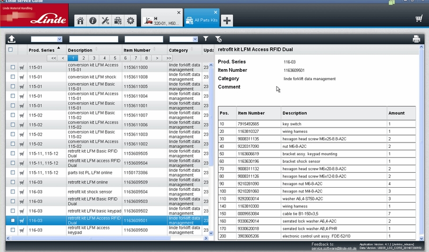This screenshot has height=252, width=429.
Task: Go to next page with > button
Action: pos(157,58)
